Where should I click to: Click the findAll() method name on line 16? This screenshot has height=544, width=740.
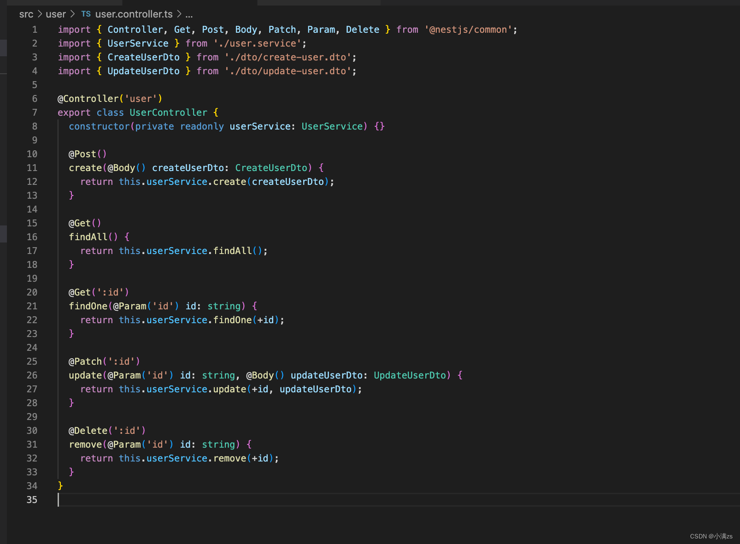[x=88, y=237]
